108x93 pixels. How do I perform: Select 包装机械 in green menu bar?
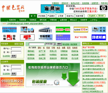[23, 20]
